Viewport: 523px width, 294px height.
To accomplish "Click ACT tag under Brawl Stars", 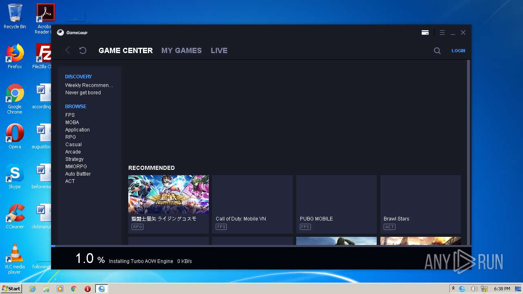I will click(x=389, y=227).
